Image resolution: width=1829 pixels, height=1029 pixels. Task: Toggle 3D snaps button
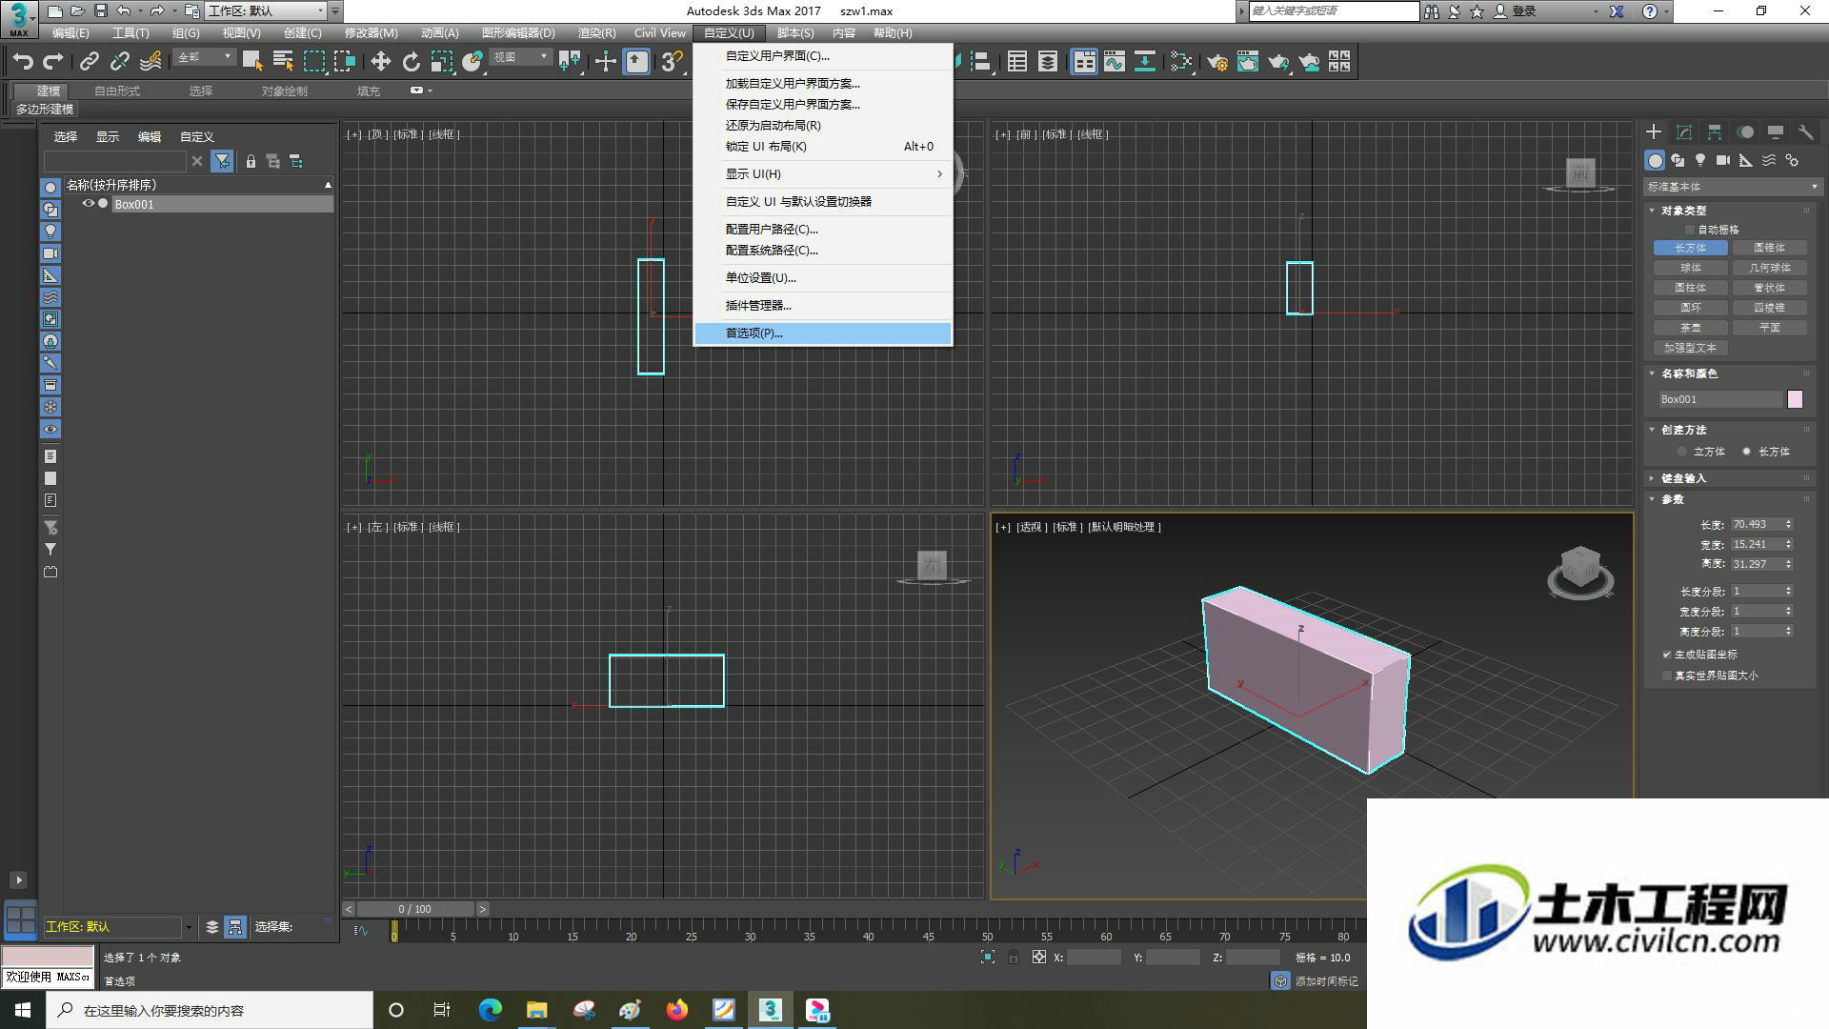673,62
